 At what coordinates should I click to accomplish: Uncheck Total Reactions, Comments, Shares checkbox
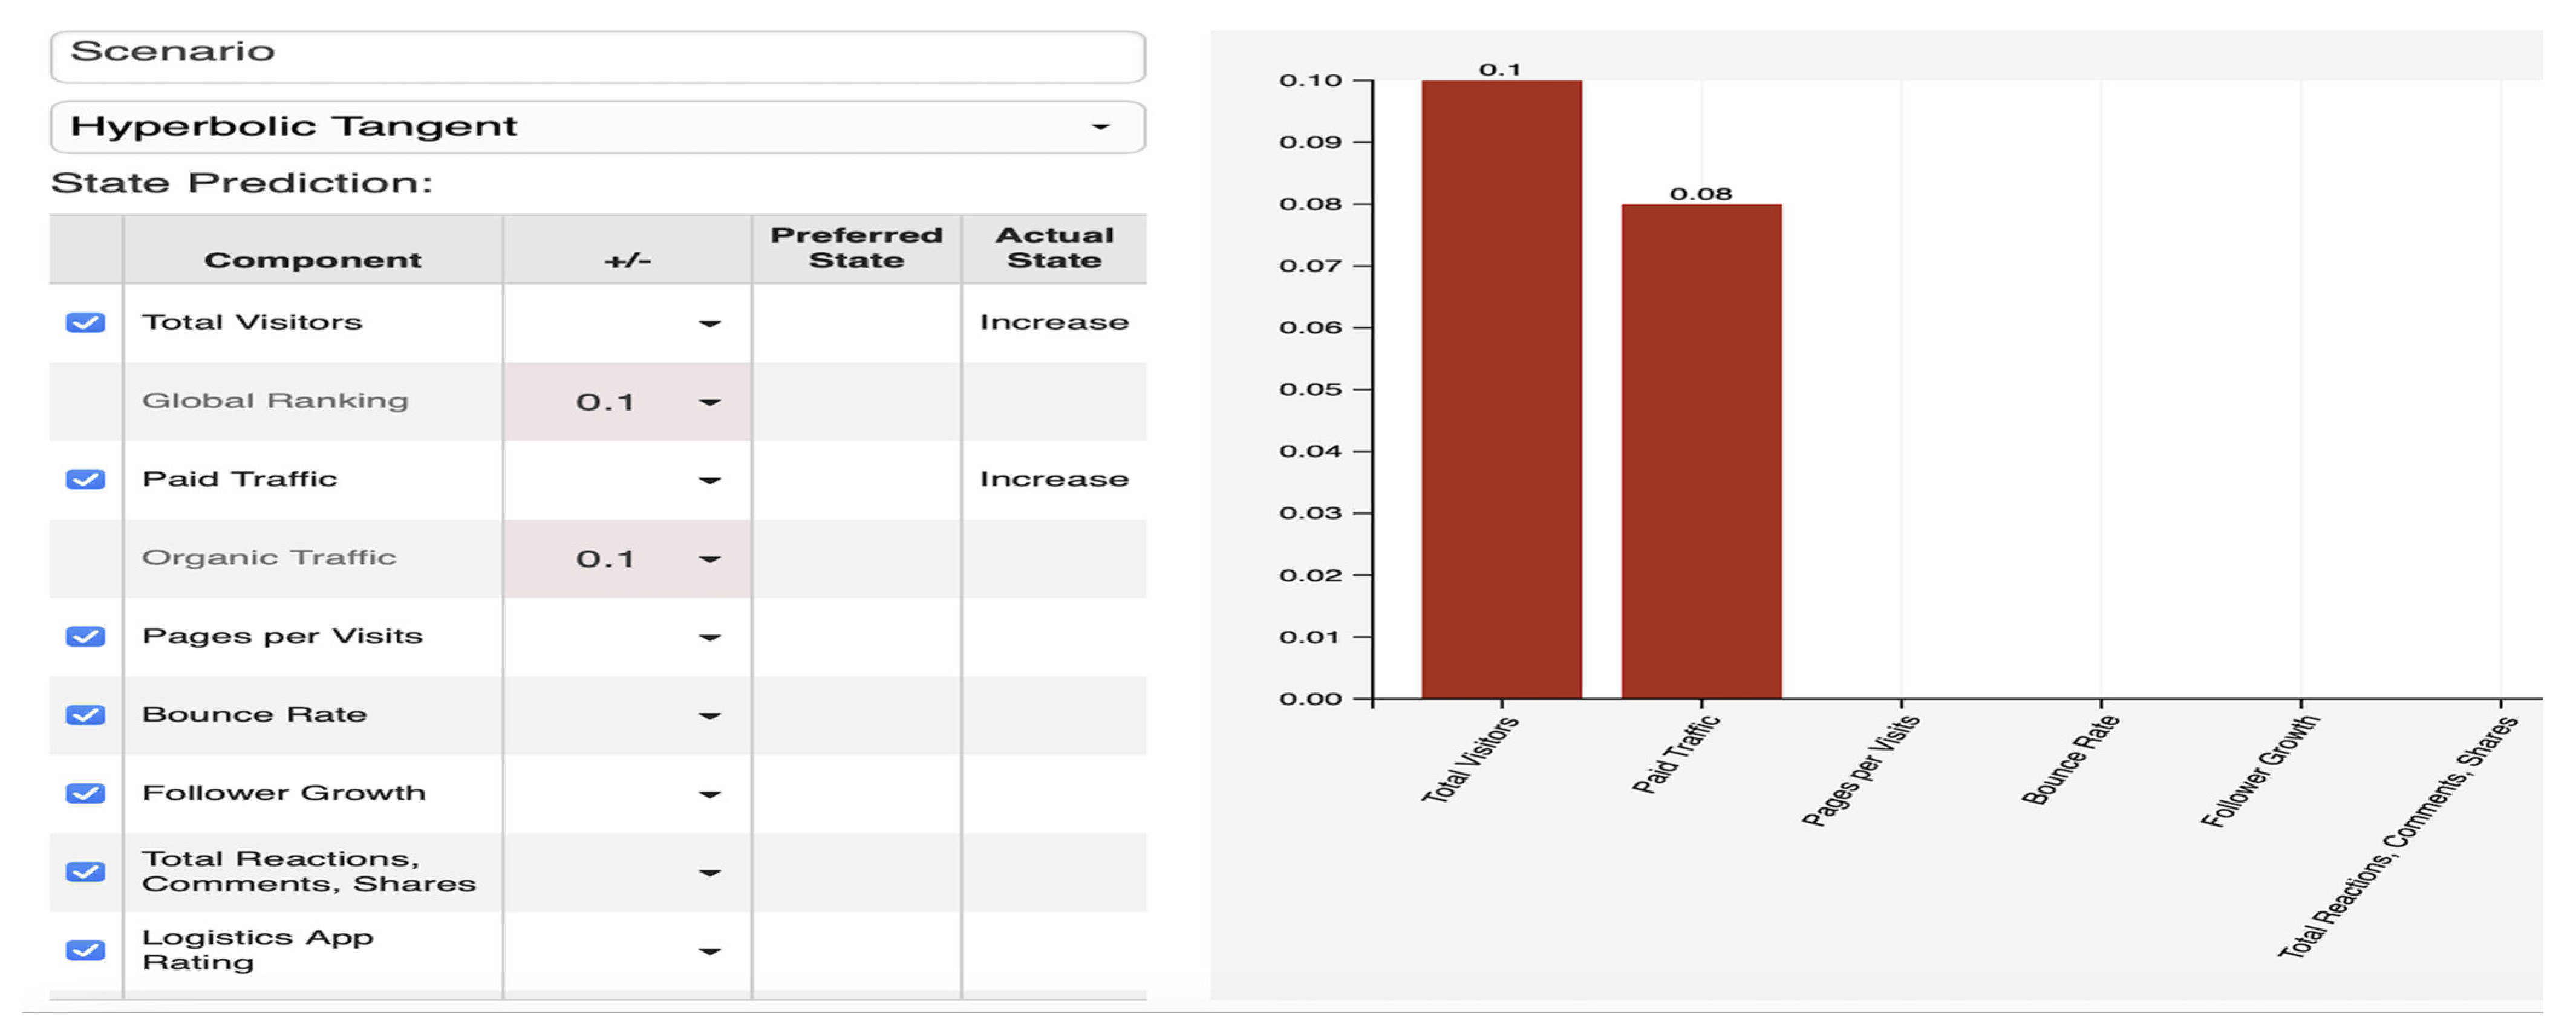(85, 872)
